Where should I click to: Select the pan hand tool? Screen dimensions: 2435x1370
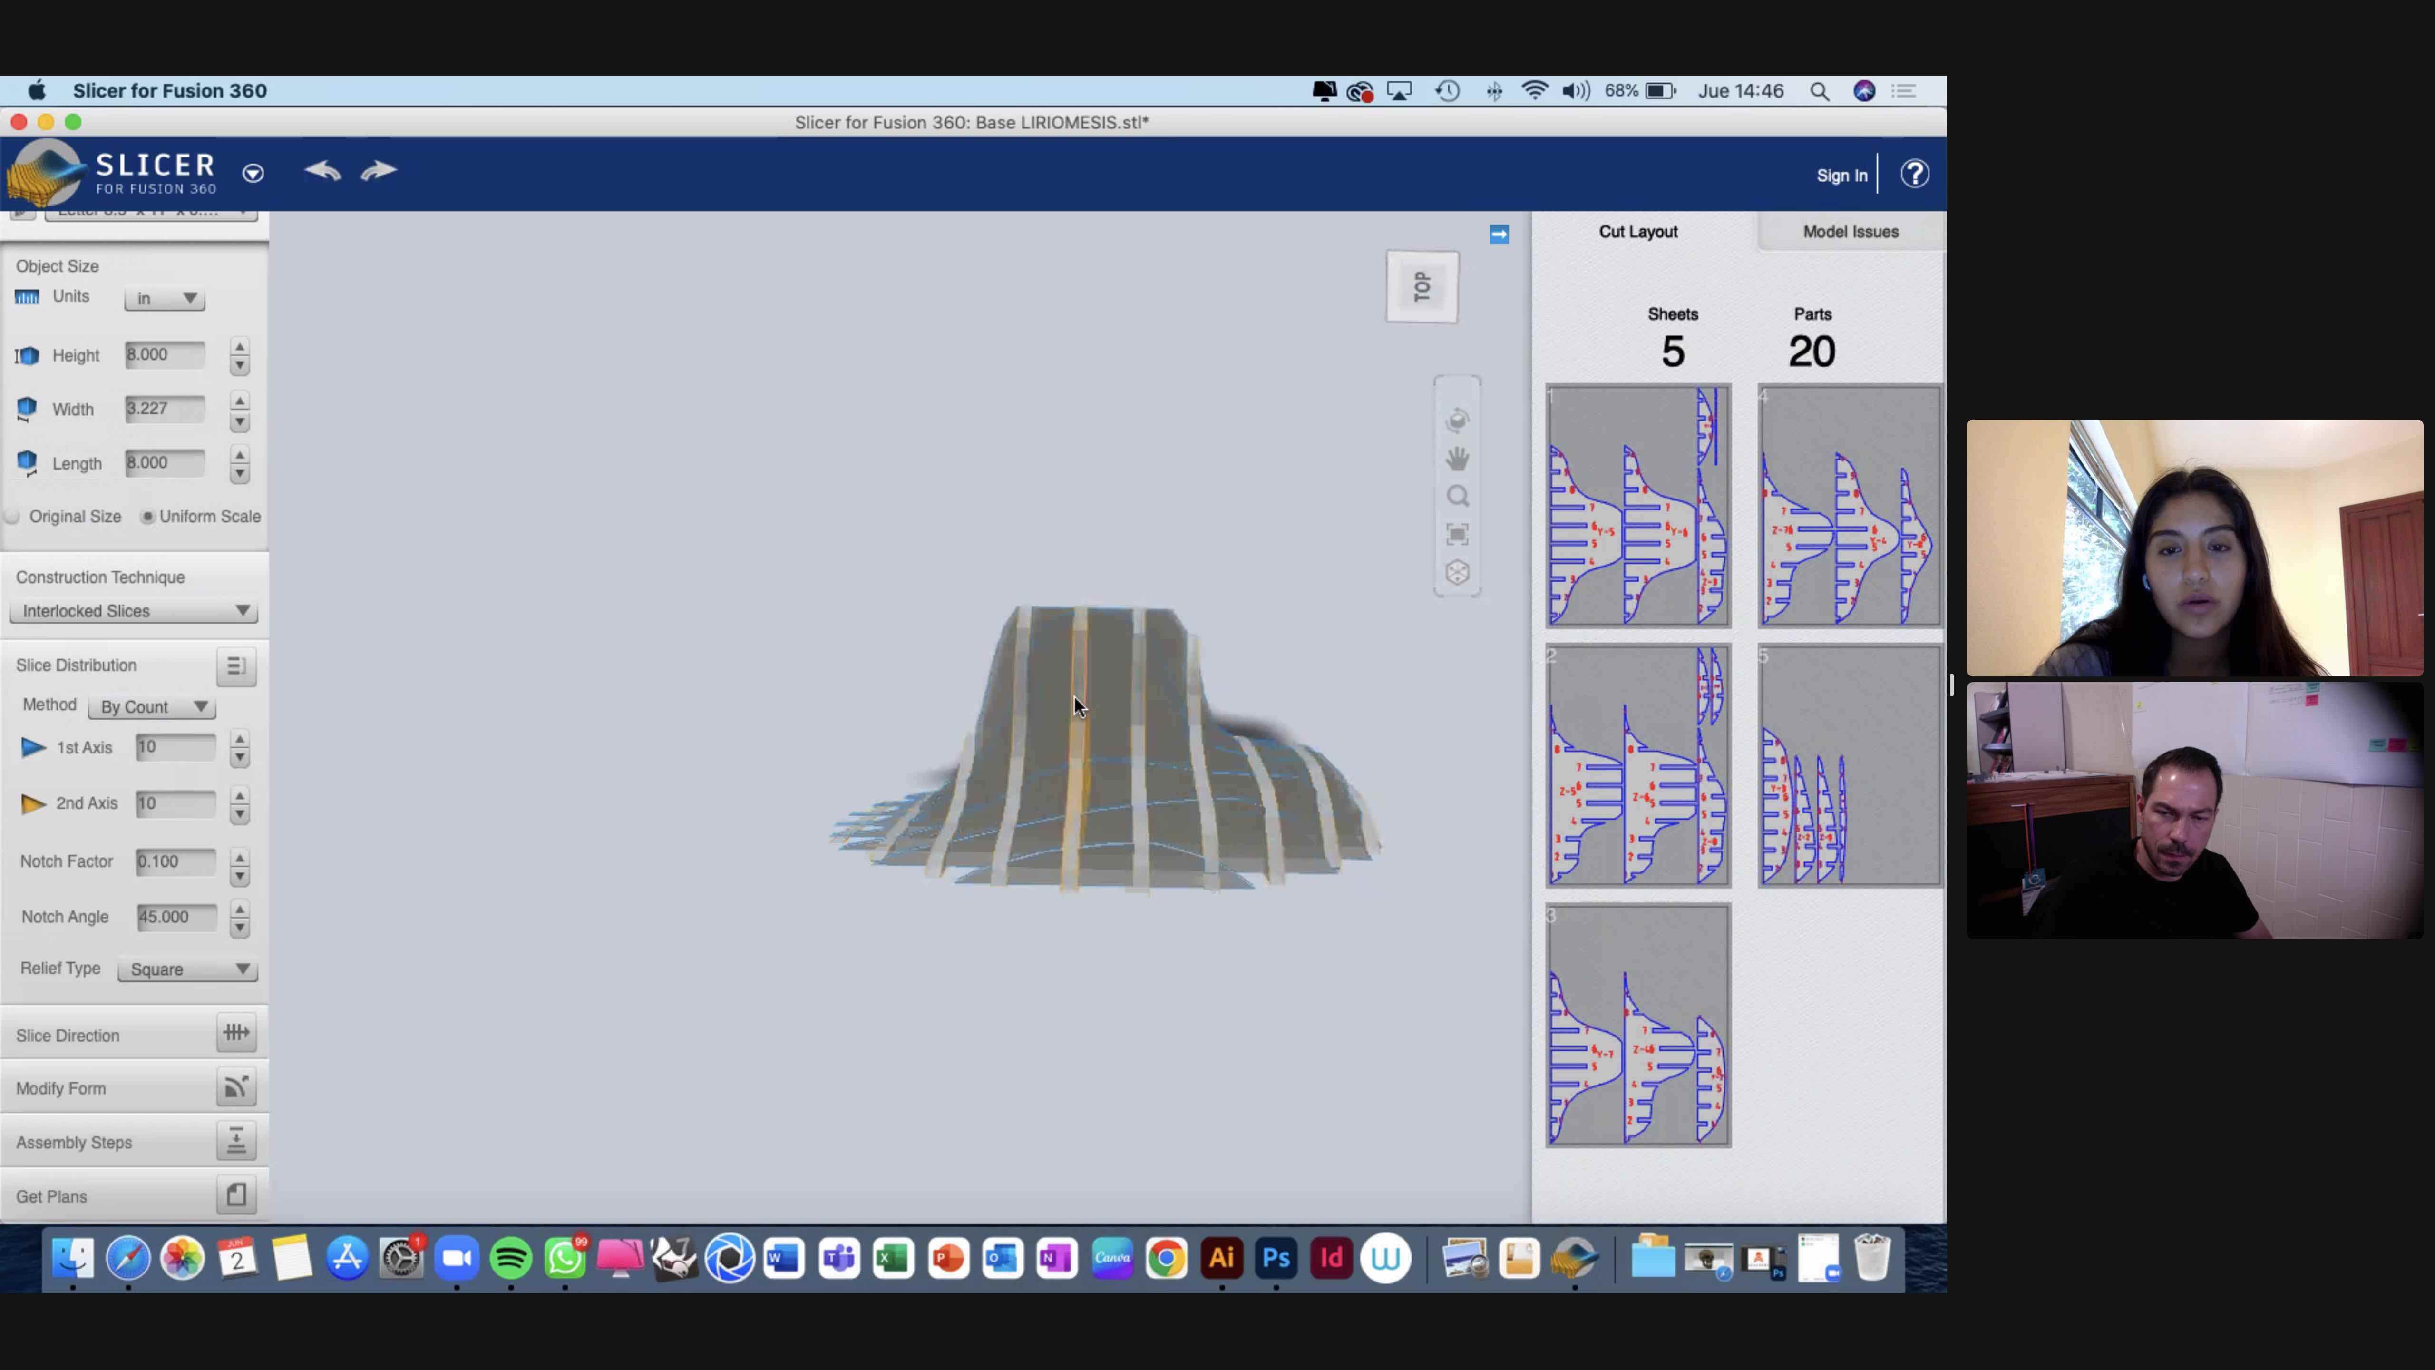point(1457,459)
